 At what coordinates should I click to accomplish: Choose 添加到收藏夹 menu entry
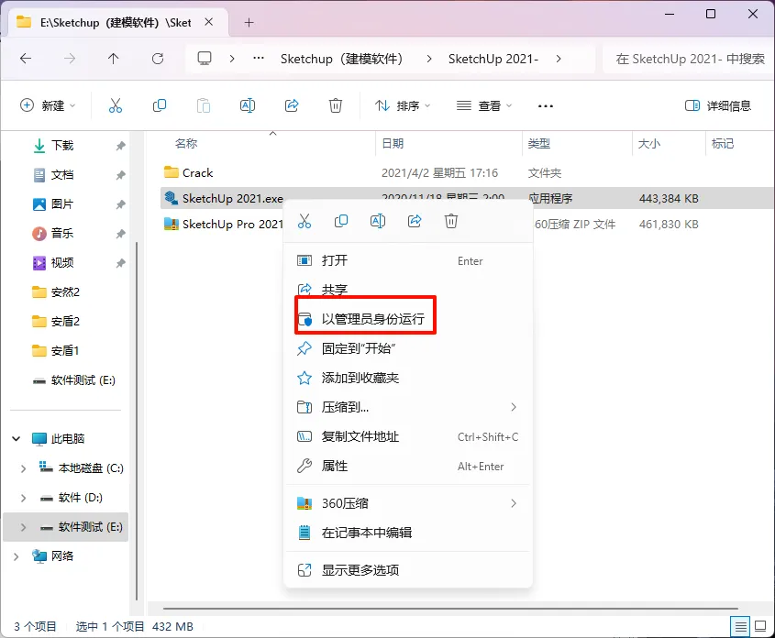408,378
